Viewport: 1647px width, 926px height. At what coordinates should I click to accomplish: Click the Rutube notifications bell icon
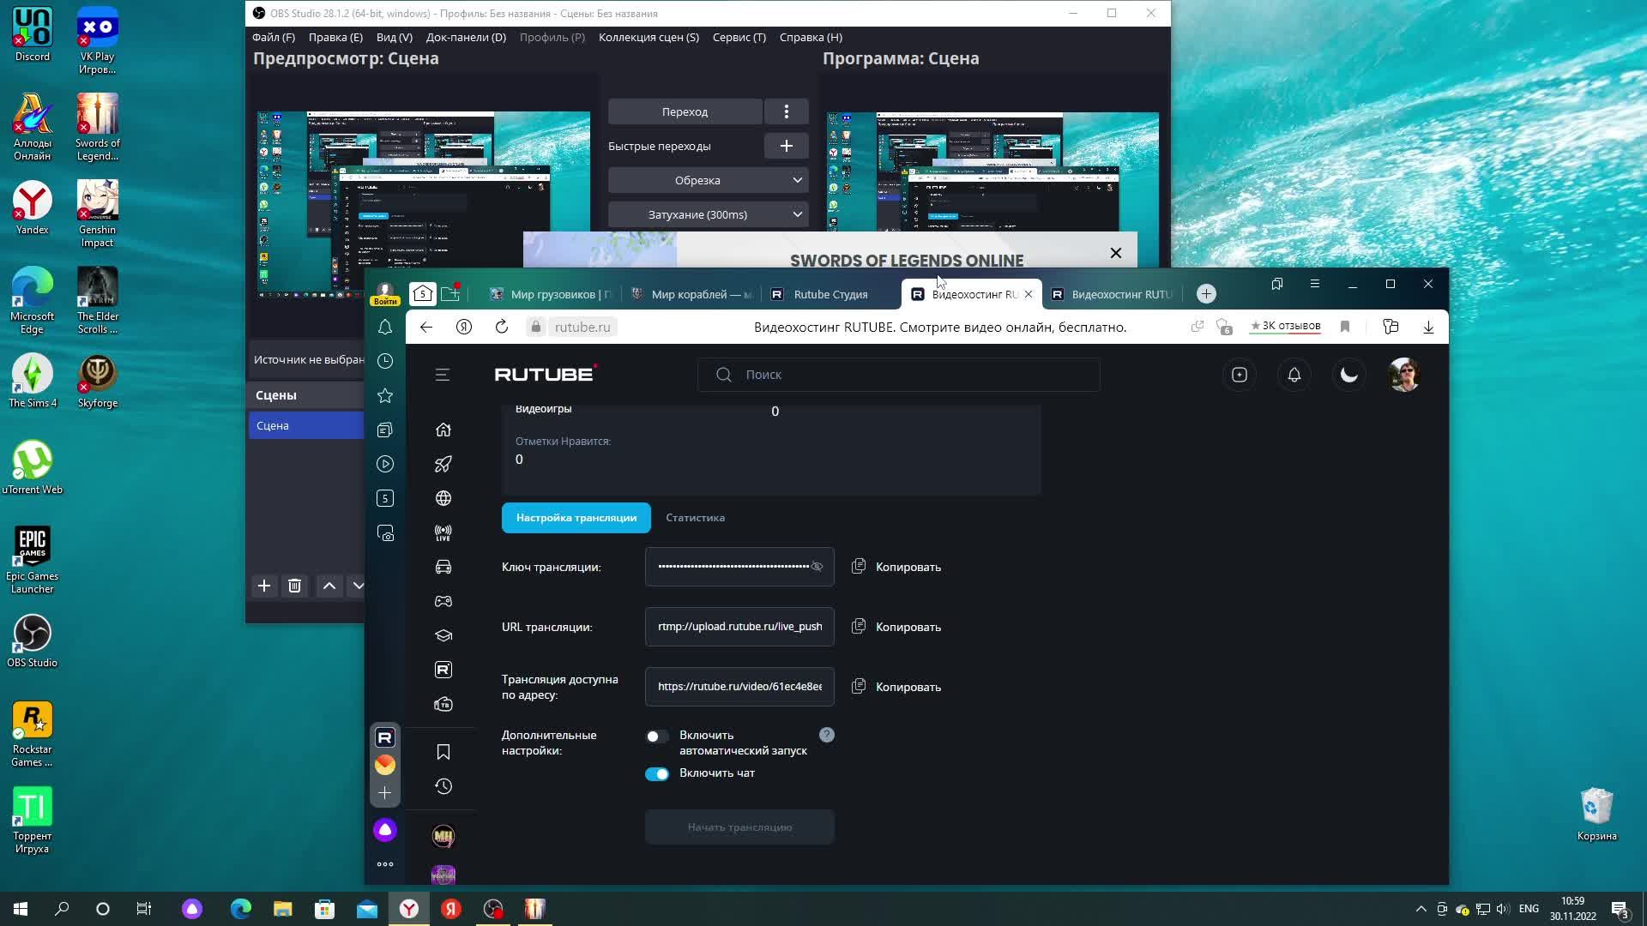point(1294,375)
